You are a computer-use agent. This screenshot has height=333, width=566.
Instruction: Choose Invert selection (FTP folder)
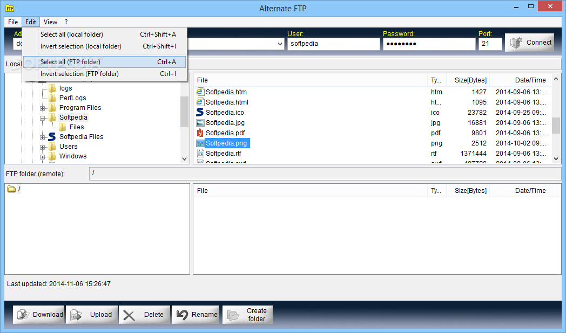pyautogui.click(x=105, y=74)
